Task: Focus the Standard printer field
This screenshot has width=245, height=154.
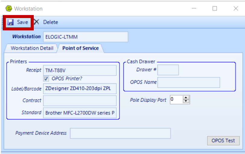Action: (80, 113)
